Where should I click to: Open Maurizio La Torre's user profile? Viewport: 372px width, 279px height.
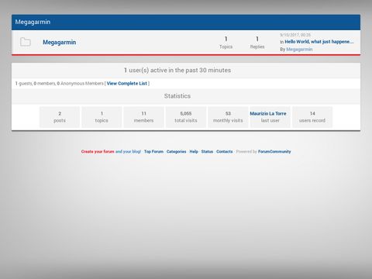268,113
